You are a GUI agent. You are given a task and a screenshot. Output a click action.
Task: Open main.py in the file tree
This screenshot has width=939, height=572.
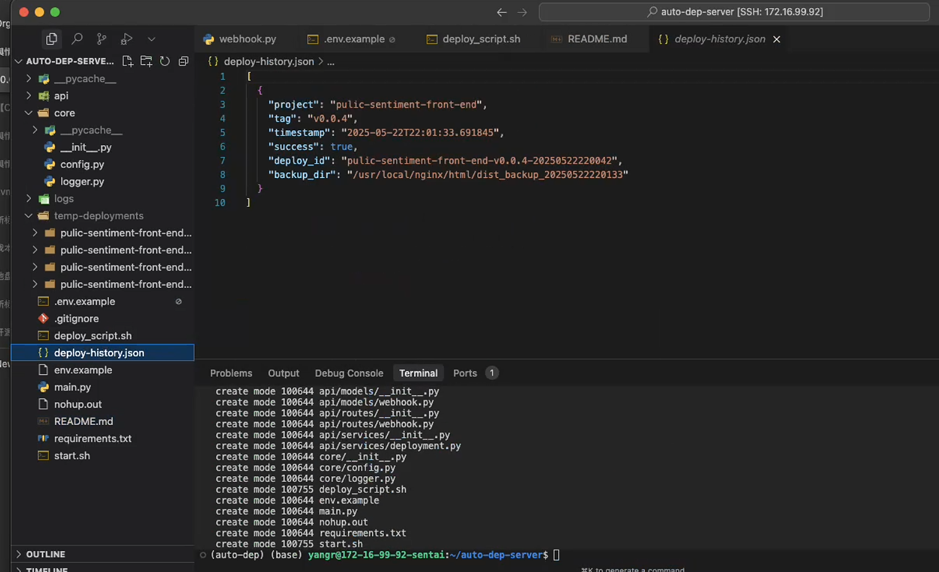click(x=72, y=387)
